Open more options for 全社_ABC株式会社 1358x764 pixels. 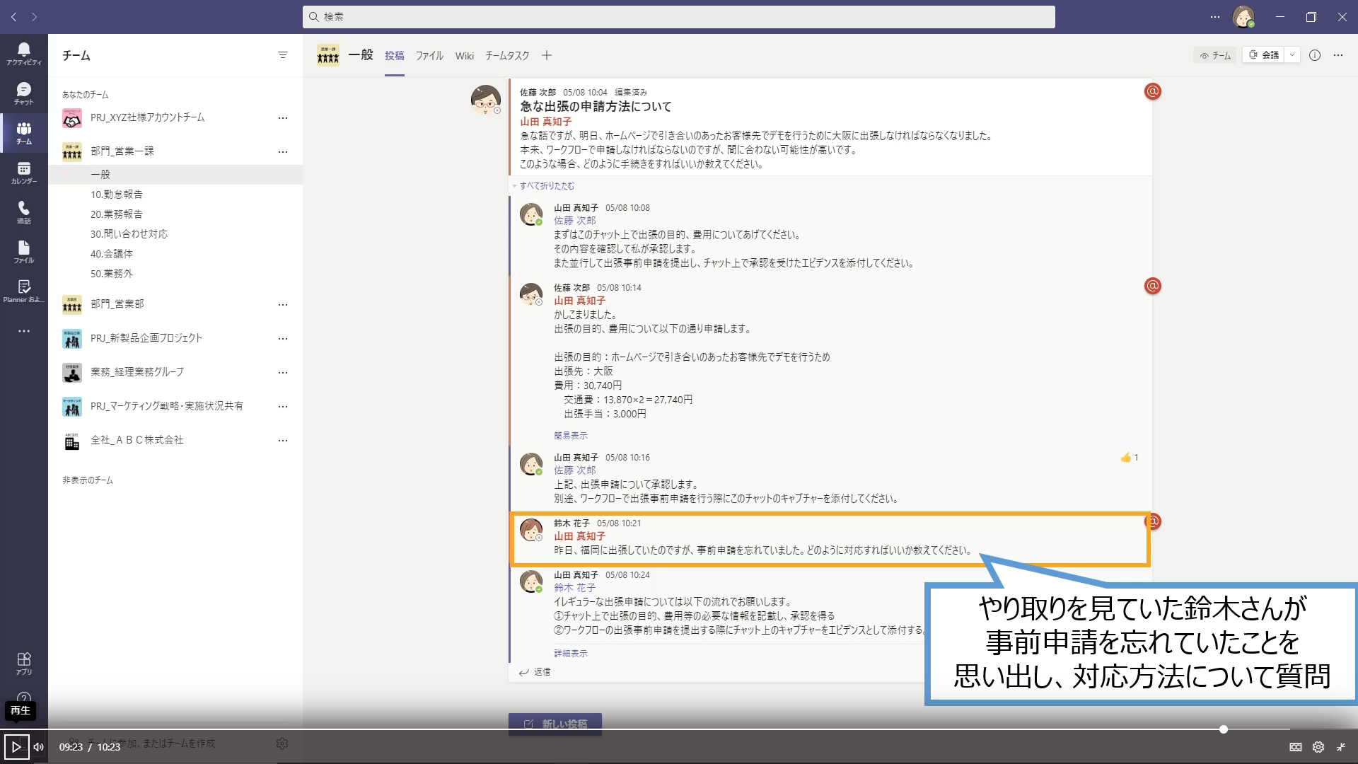[283, 441]
